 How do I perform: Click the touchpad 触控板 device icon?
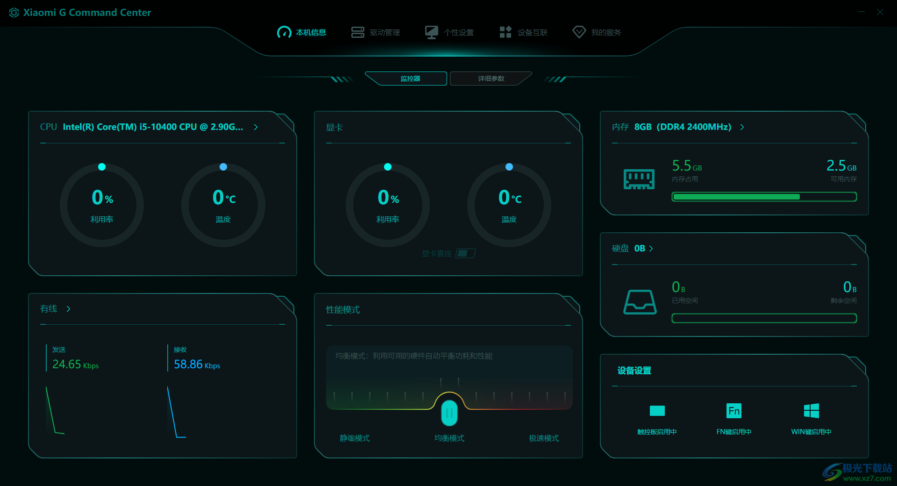point(657,411)
